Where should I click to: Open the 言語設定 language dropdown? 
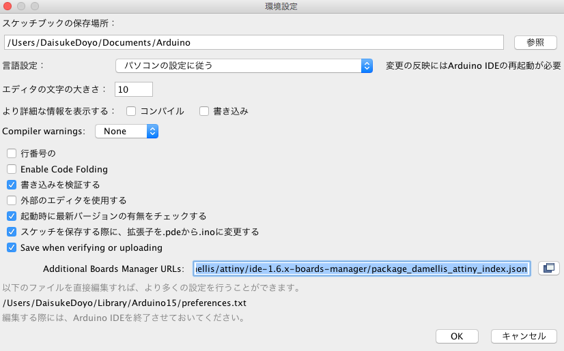click(x=244, y=65)
